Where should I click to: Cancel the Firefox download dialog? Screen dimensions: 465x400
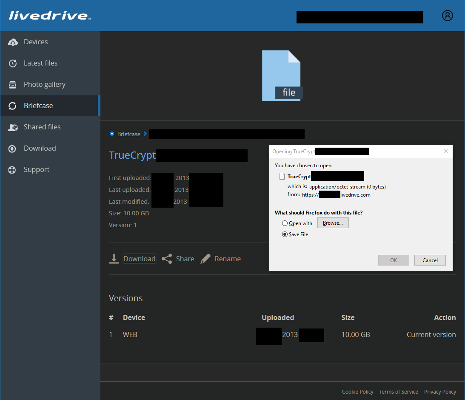430,260
